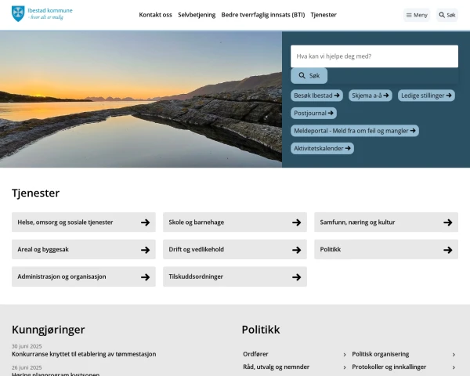Viewport: 470px width, 376px height.
Task: Click the Søk button under search field
Action: pyautogui.click(x=309, y=75)
